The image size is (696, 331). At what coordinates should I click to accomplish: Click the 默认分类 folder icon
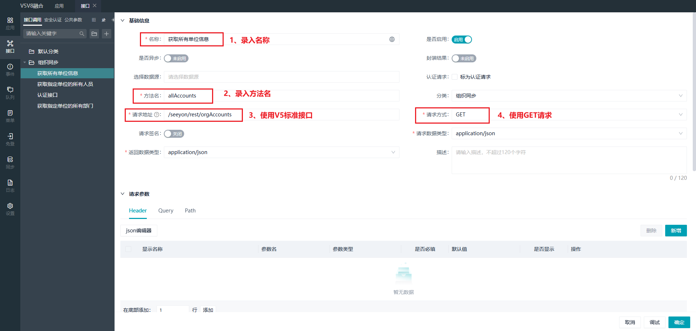[x=32, y=51]
